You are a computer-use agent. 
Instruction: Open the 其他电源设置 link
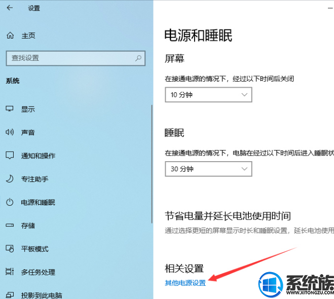(x=185, y=283)
